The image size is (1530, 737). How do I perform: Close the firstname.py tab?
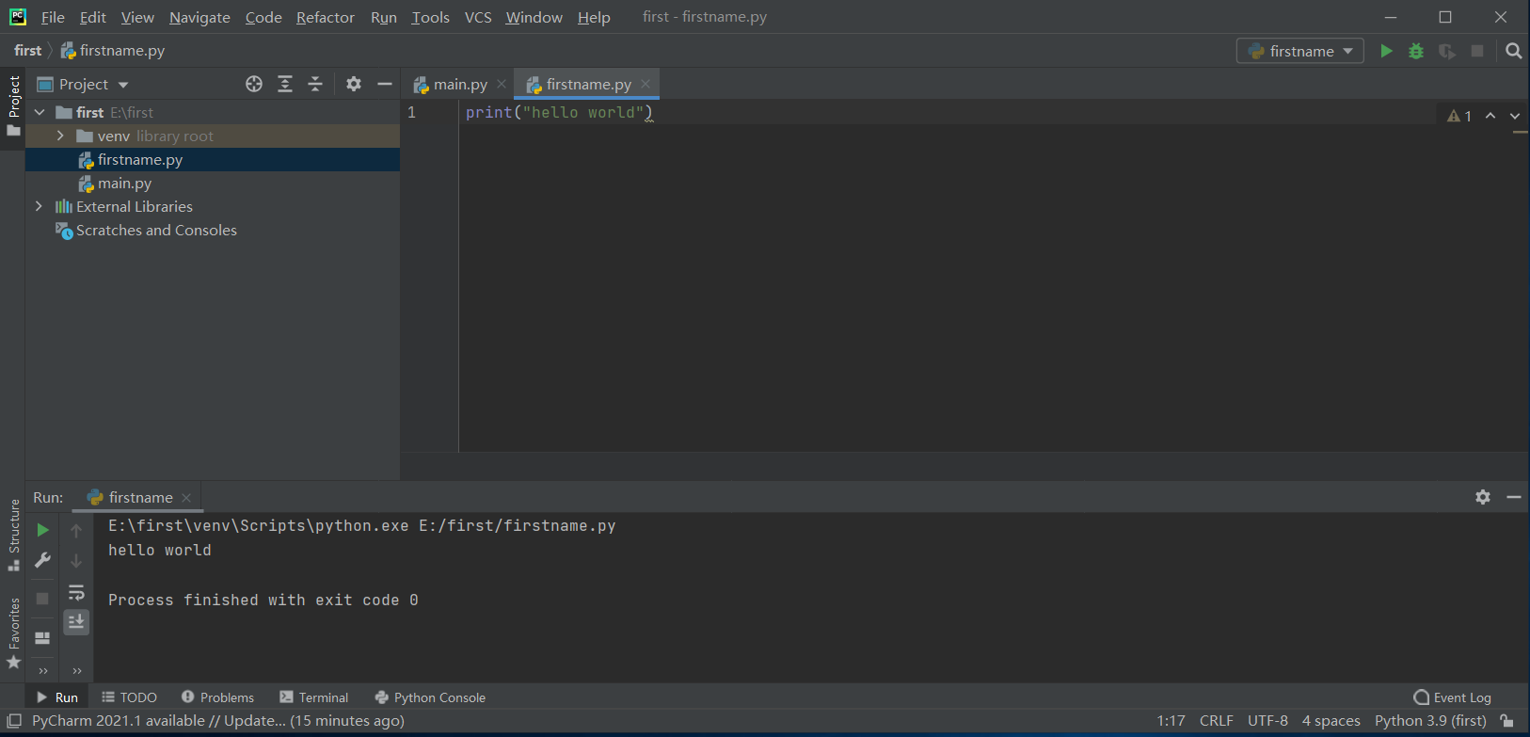[x=645, y=84]
